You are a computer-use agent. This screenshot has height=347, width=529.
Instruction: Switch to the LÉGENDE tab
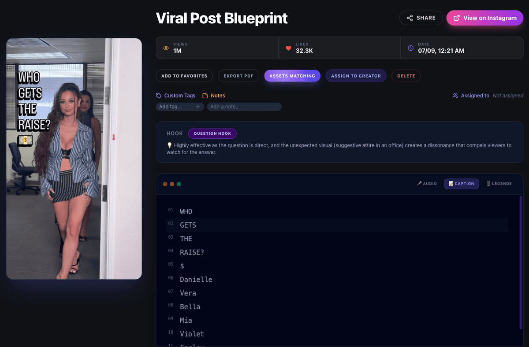tap(499, 184)
